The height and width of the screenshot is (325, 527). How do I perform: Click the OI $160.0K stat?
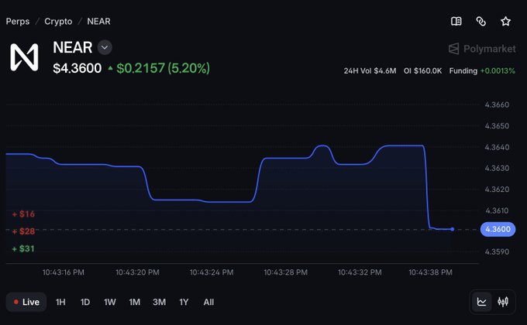(423, 71)
